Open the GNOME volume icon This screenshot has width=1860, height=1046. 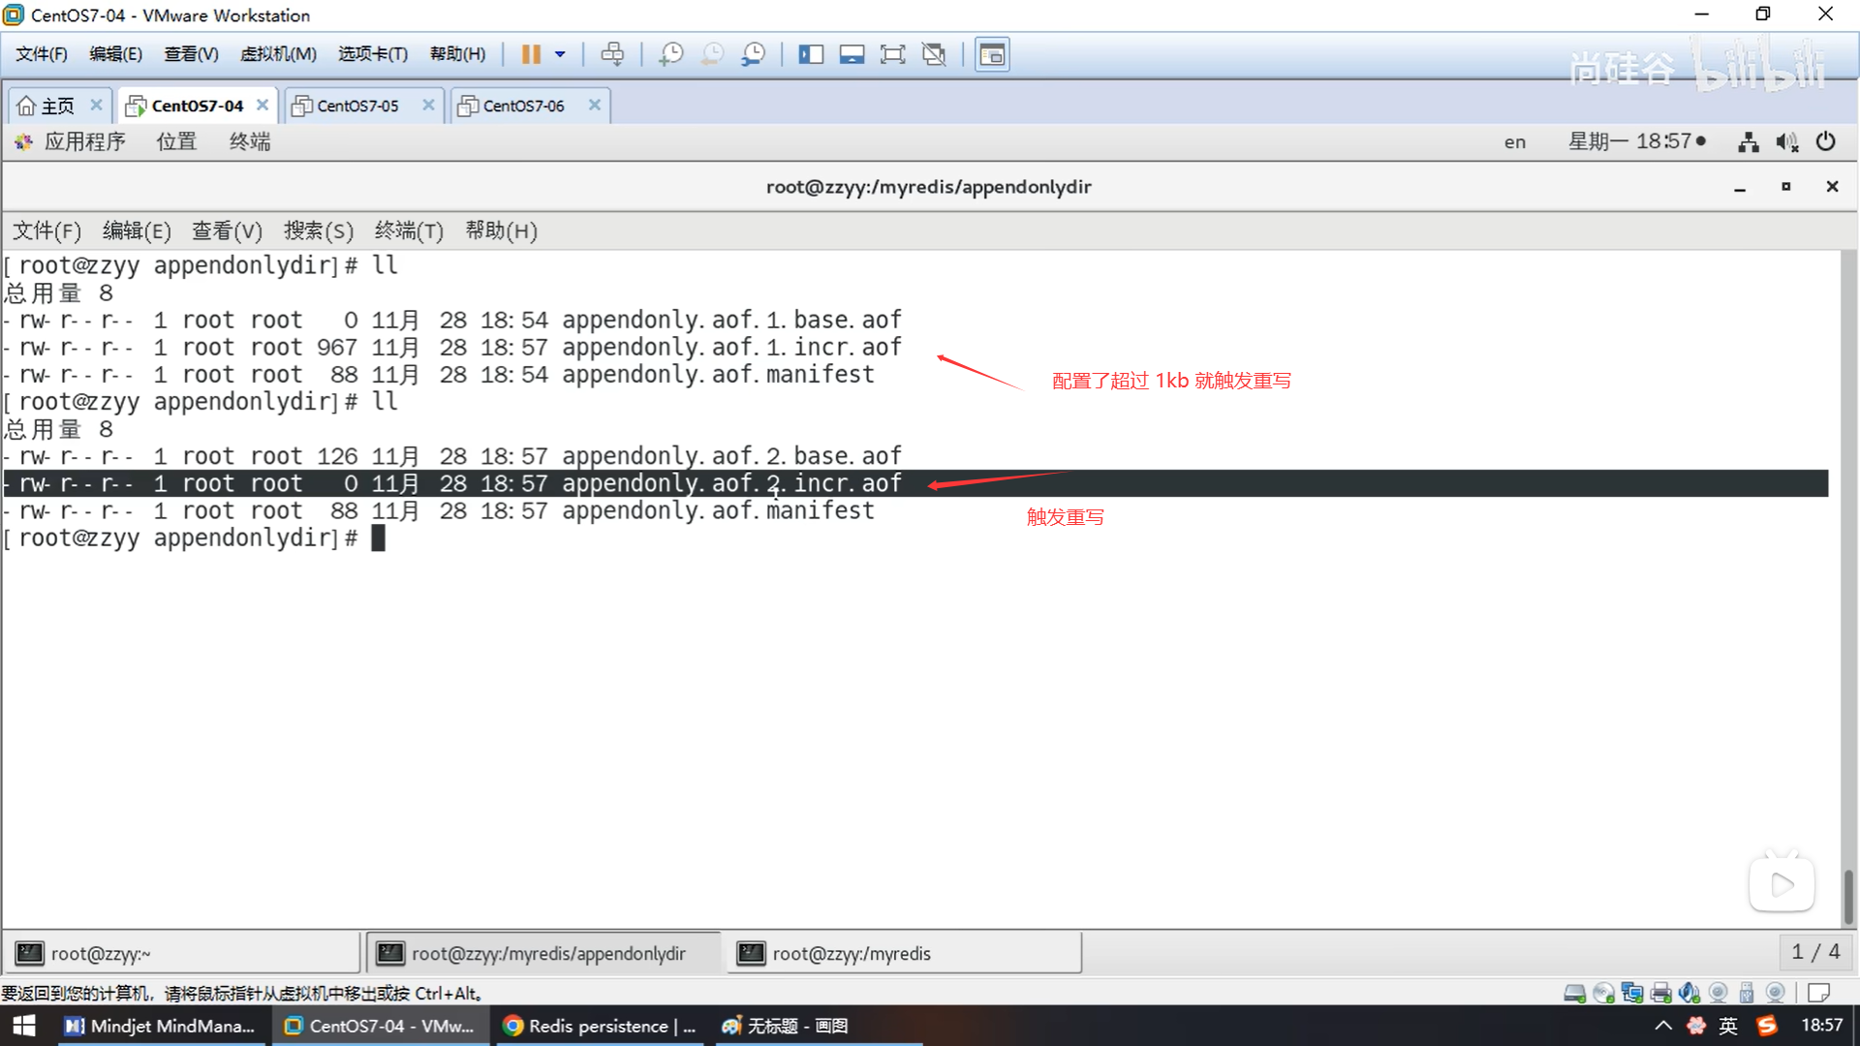tap(1786, 141)
